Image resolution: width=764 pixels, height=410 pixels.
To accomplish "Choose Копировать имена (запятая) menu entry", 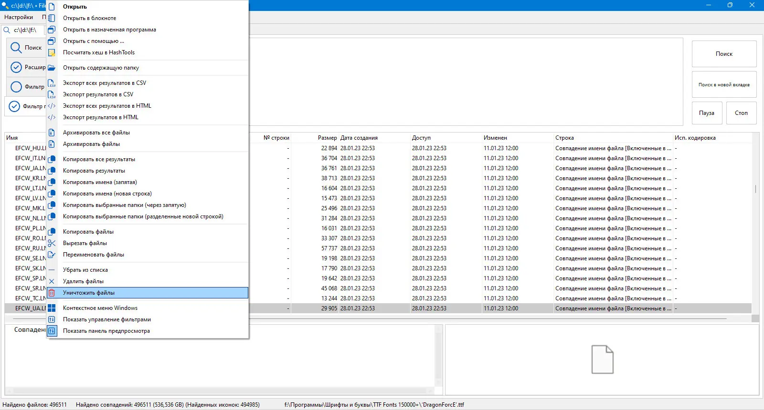I will tap(100, 182).
